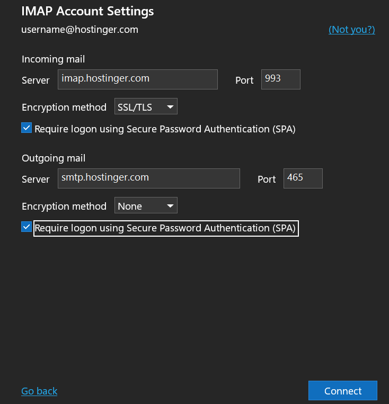Click the "Not you?" link

(351, 30)
